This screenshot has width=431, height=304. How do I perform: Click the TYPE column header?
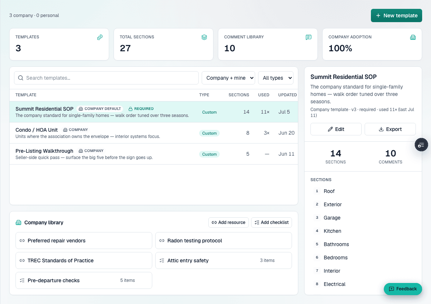pyautogui.click(x=204, y=95)
